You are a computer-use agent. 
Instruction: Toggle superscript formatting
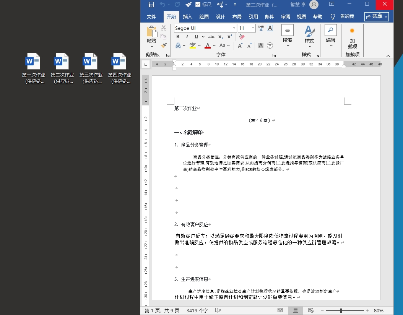coord(230,37)
